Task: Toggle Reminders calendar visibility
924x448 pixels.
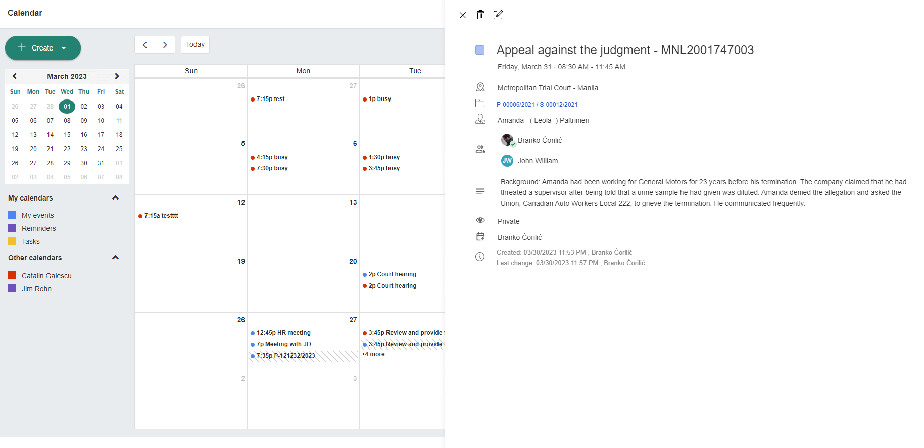Action: pos(12,228)
